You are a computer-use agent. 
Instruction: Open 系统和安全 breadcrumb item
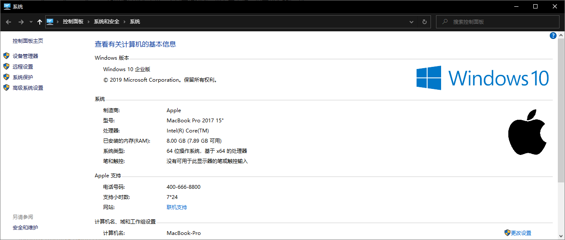click(107, 22)
